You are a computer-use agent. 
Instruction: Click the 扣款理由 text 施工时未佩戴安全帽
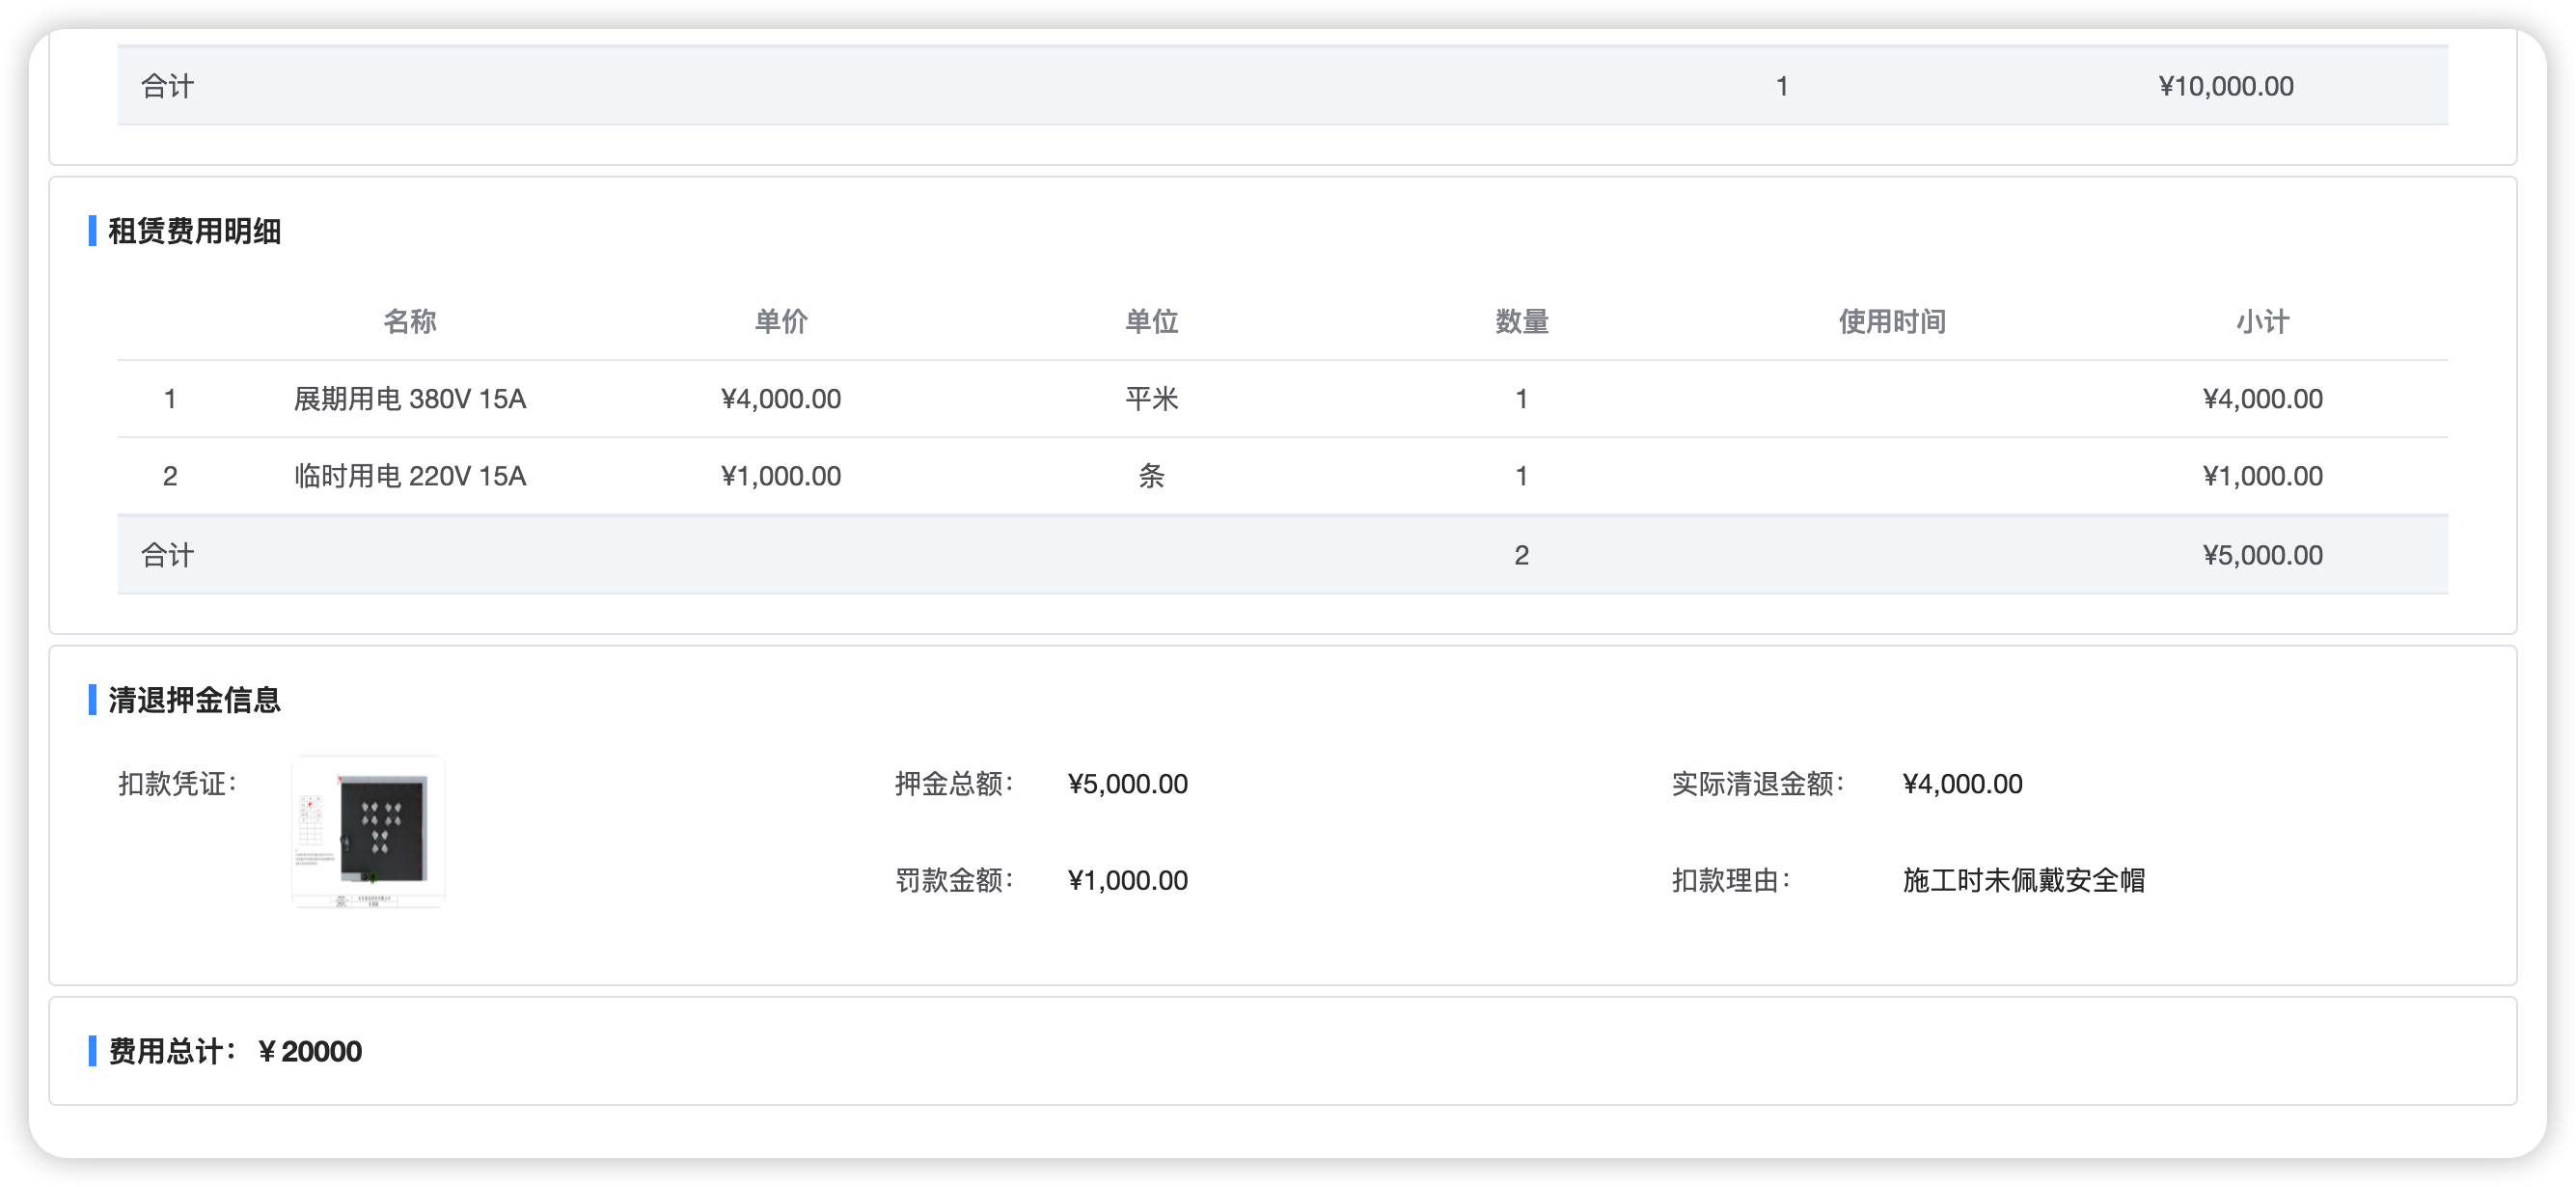[2024, 880]
